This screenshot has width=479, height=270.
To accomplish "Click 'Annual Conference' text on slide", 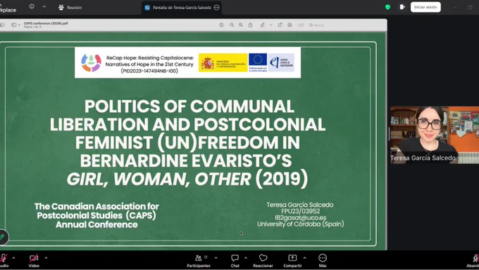I will [97, 225].
